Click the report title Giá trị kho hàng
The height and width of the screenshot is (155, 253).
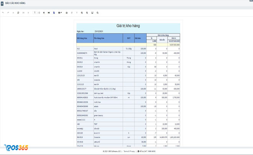coord(128,26)
